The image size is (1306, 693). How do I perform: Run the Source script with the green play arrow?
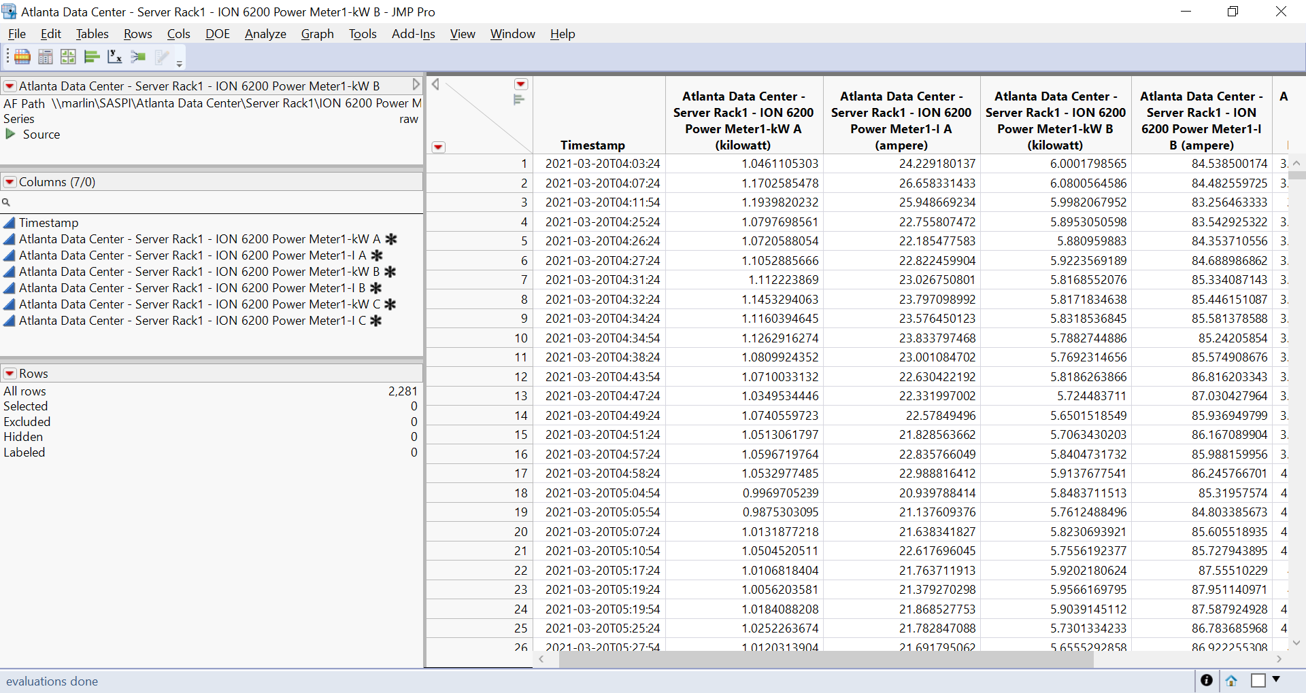coord(9,134)
